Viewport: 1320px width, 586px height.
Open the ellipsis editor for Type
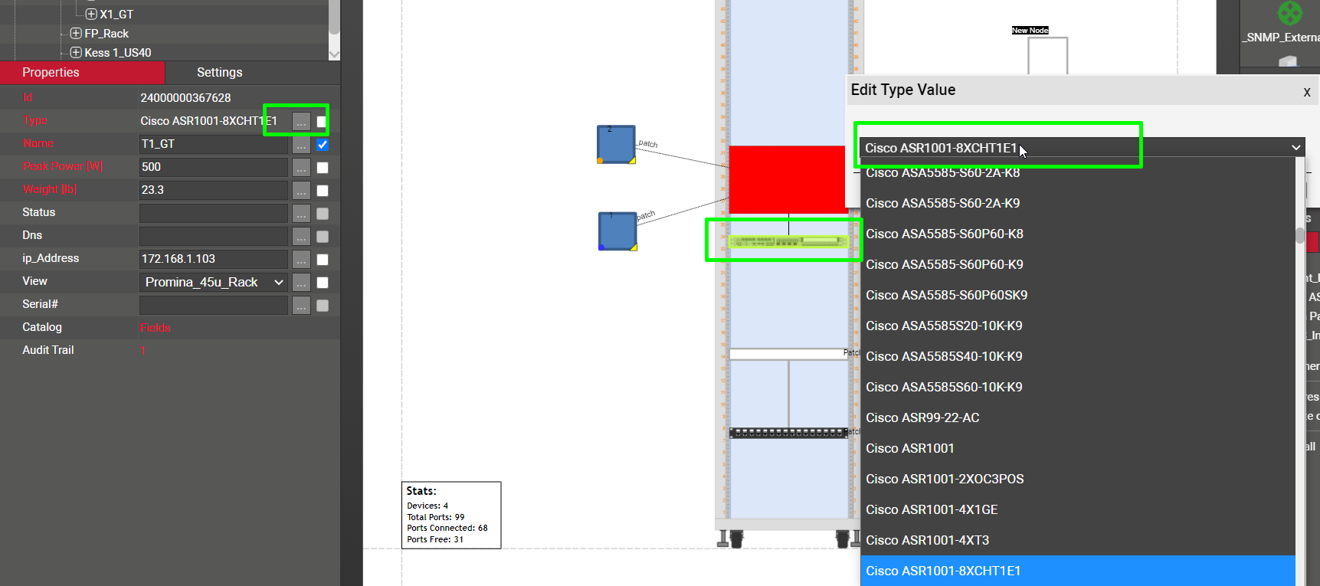(x=301, y=122)
